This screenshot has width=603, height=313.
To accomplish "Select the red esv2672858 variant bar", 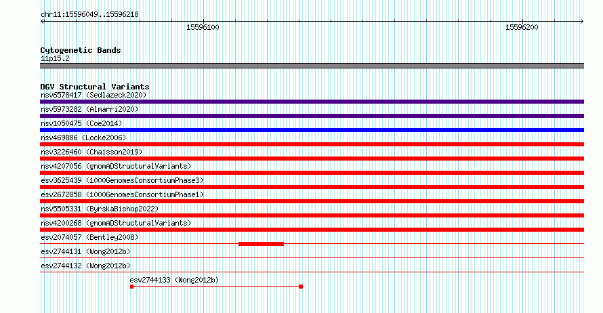I will click(312, 201).
